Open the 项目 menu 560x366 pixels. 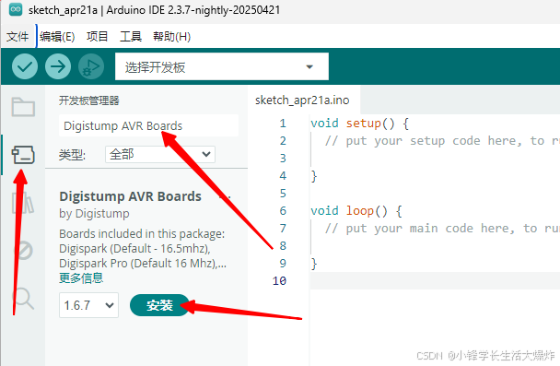point(97,37)
